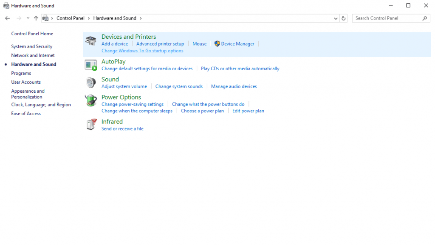This screenshot has height=245, width=435.
Task: Open Network and Internet category
Action: pos(33,55)
